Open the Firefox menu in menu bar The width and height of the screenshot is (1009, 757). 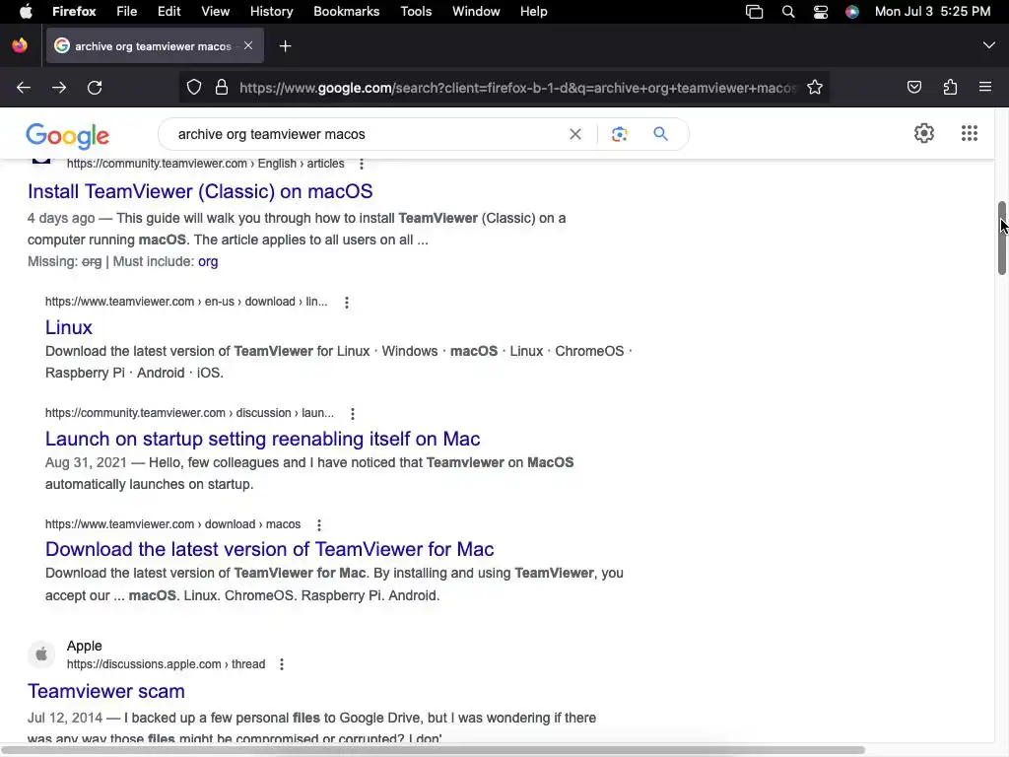tap(74, 12)
